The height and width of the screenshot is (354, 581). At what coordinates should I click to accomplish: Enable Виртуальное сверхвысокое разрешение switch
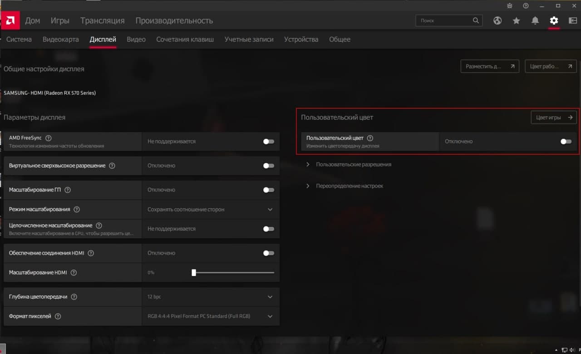tap(269, 166)
